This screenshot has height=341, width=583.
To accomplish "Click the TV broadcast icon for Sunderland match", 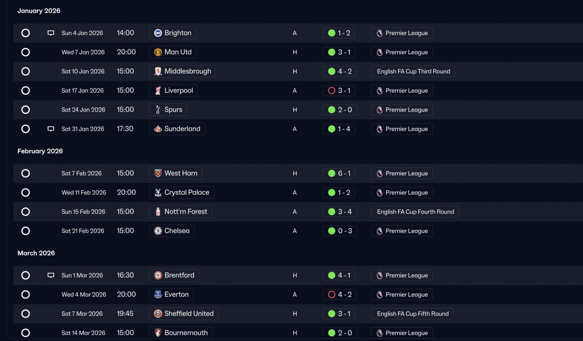I will 51,129.
